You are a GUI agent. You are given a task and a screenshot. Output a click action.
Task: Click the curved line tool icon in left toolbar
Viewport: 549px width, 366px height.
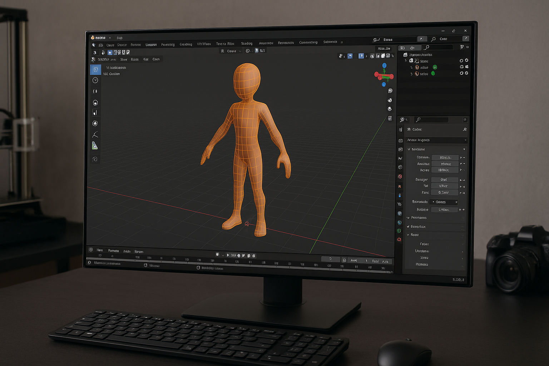click(95, 135)
